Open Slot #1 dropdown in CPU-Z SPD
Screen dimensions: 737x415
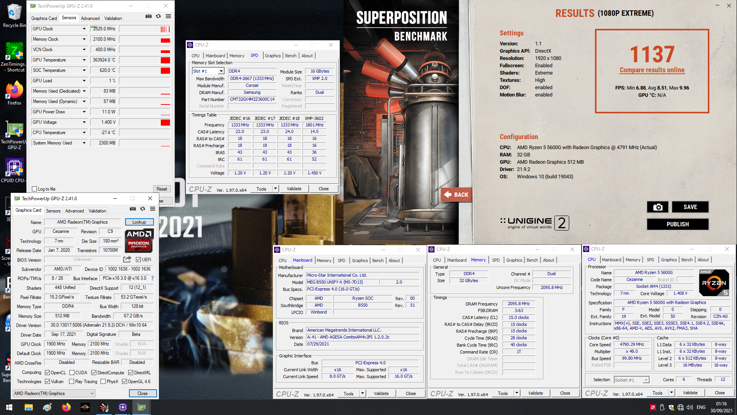(x=221, y=71)
